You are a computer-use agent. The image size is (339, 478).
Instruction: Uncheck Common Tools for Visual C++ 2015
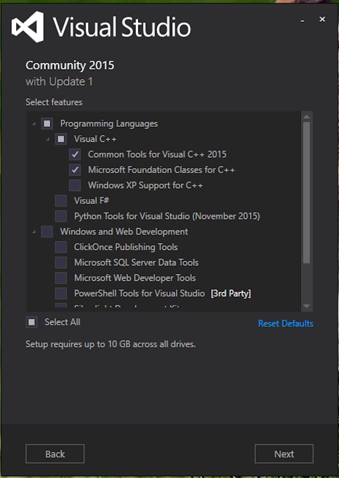tap(75, 154)
